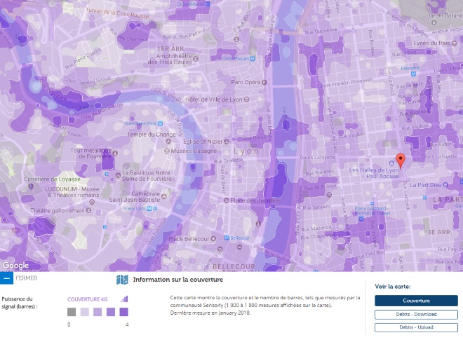This screenshot has width=463, height=342.
Task: Click the Information sur la couverture heading
Action: click(173, 280)
